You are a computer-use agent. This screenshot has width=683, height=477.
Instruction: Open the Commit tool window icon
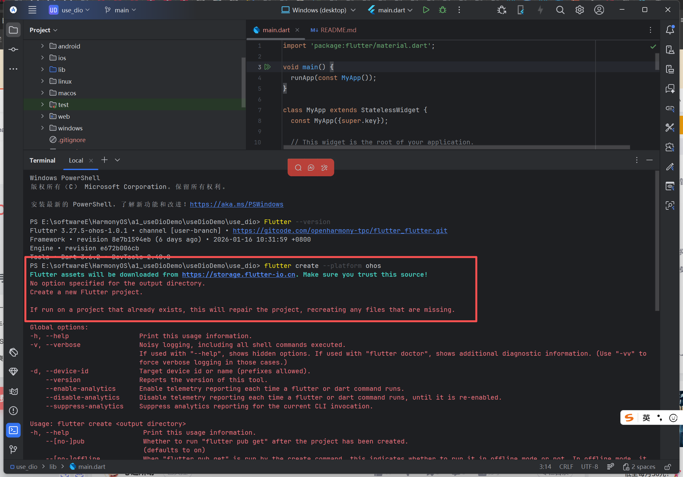coord(13,49)
